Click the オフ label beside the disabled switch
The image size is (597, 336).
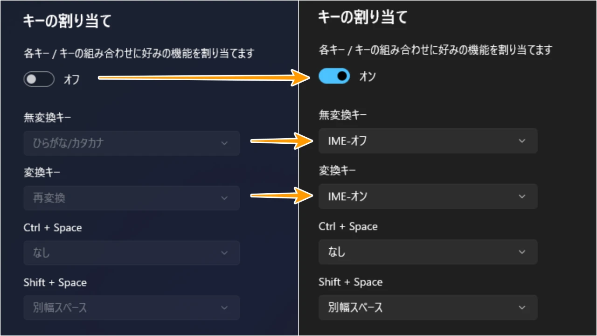[x=71, y=80]
